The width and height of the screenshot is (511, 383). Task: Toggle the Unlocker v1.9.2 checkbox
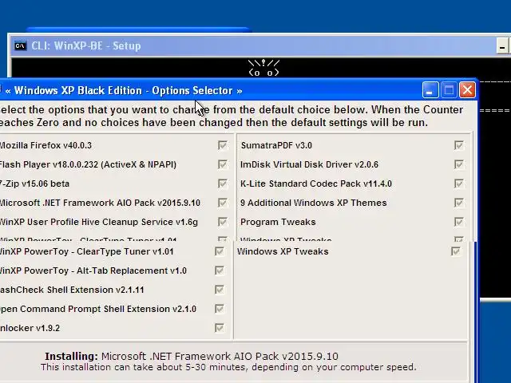pyautogui.click(x=220, y=328)
